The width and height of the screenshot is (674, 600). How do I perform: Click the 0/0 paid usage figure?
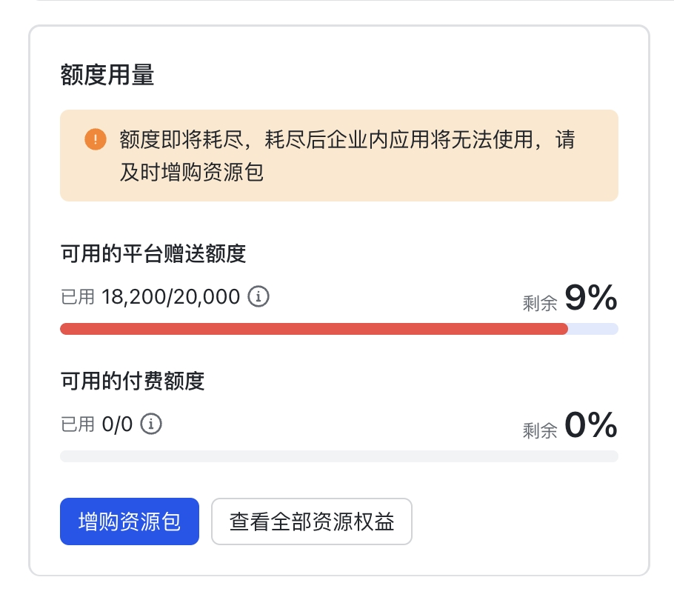tap(117, 424)
